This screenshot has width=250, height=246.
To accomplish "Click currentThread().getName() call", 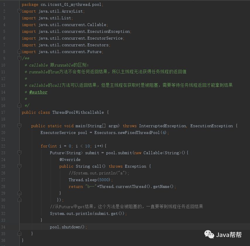I will coord(144,186).
